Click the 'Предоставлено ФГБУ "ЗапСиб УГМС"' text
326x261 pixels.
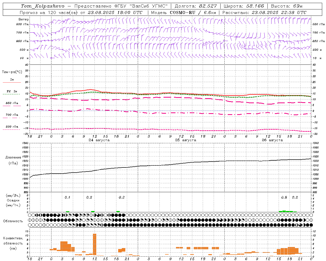[x=121, y=6]
